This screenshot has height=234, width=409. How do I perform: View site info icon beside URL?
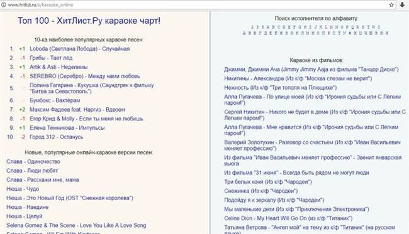[4, 5]
